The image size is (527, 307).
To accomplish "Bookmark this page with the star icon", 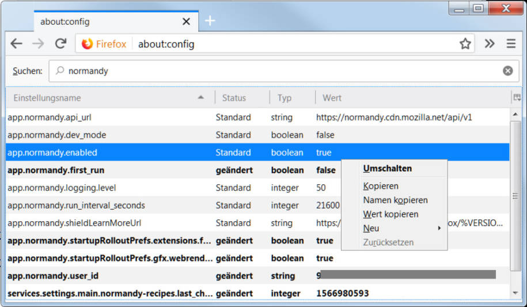I will point(465,44).
